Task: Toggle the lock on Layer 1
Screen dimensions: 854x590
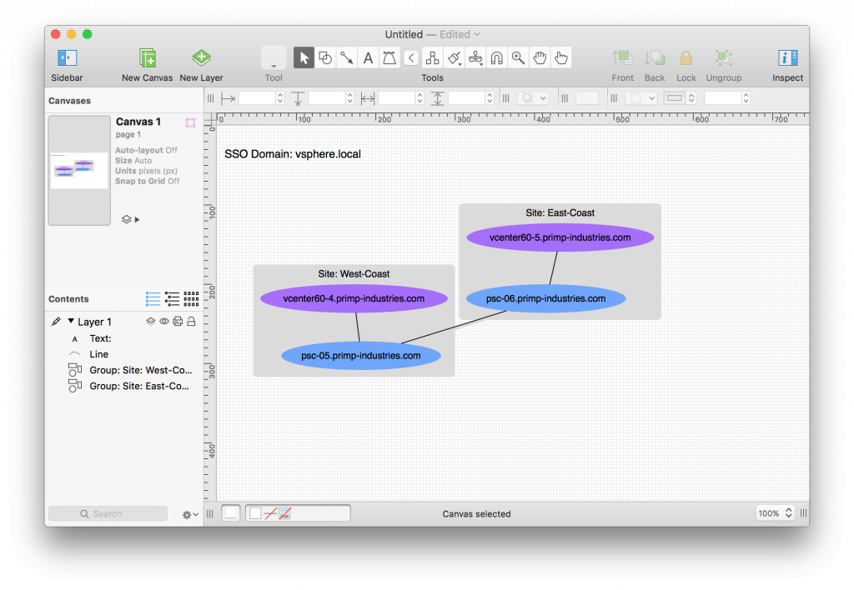Action: (192, 321)
